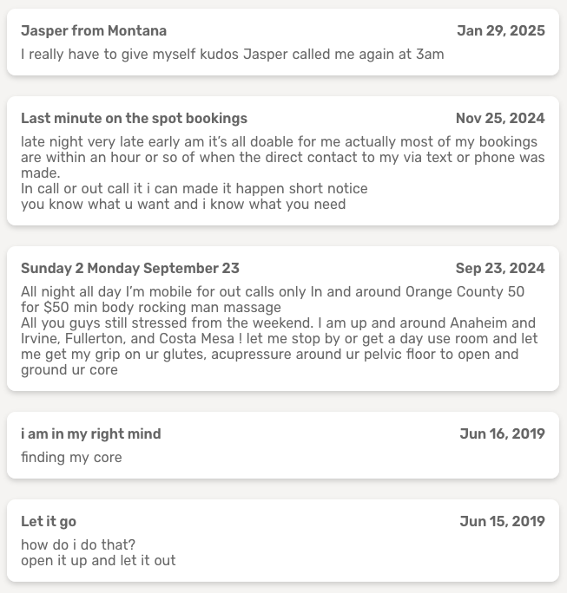The height and width of the screenshot is (593, 567).
Task: Open the "Jasper from Montana" post title
Action: coord(94,31)
